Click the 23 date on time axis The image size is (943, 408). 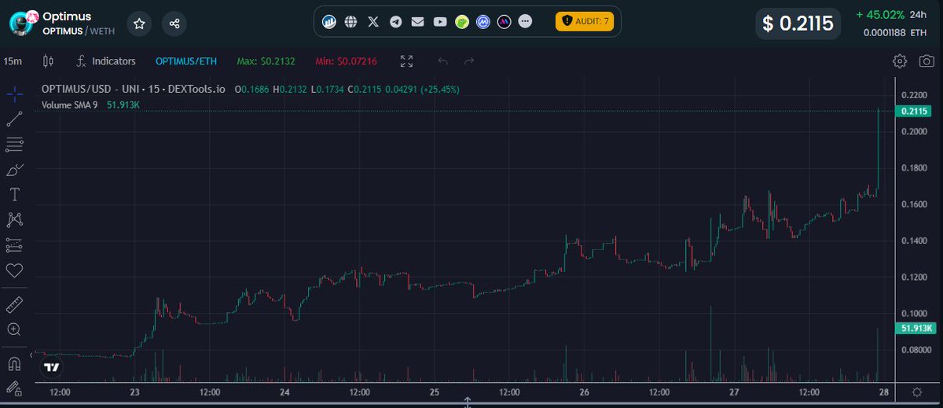pyautogui.click(x=135, y=391)
